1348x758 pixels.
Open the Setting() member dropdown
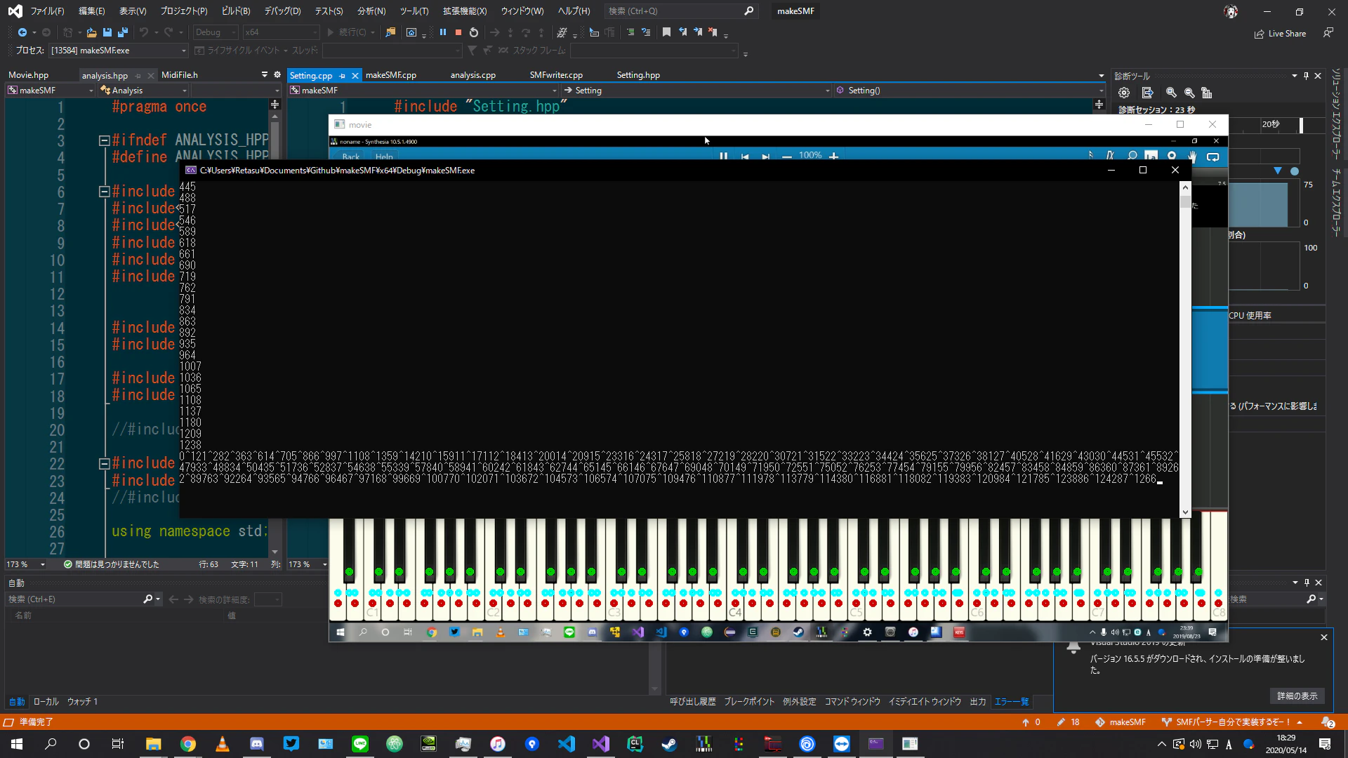969,91
